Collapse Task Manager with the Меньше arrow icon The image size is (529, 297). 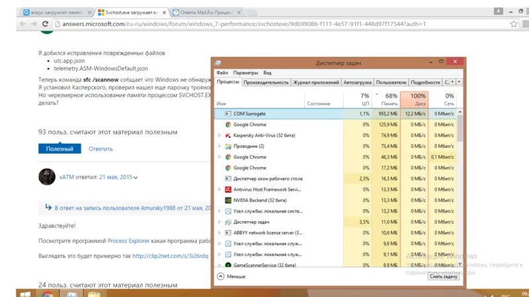tap(220, 276)
